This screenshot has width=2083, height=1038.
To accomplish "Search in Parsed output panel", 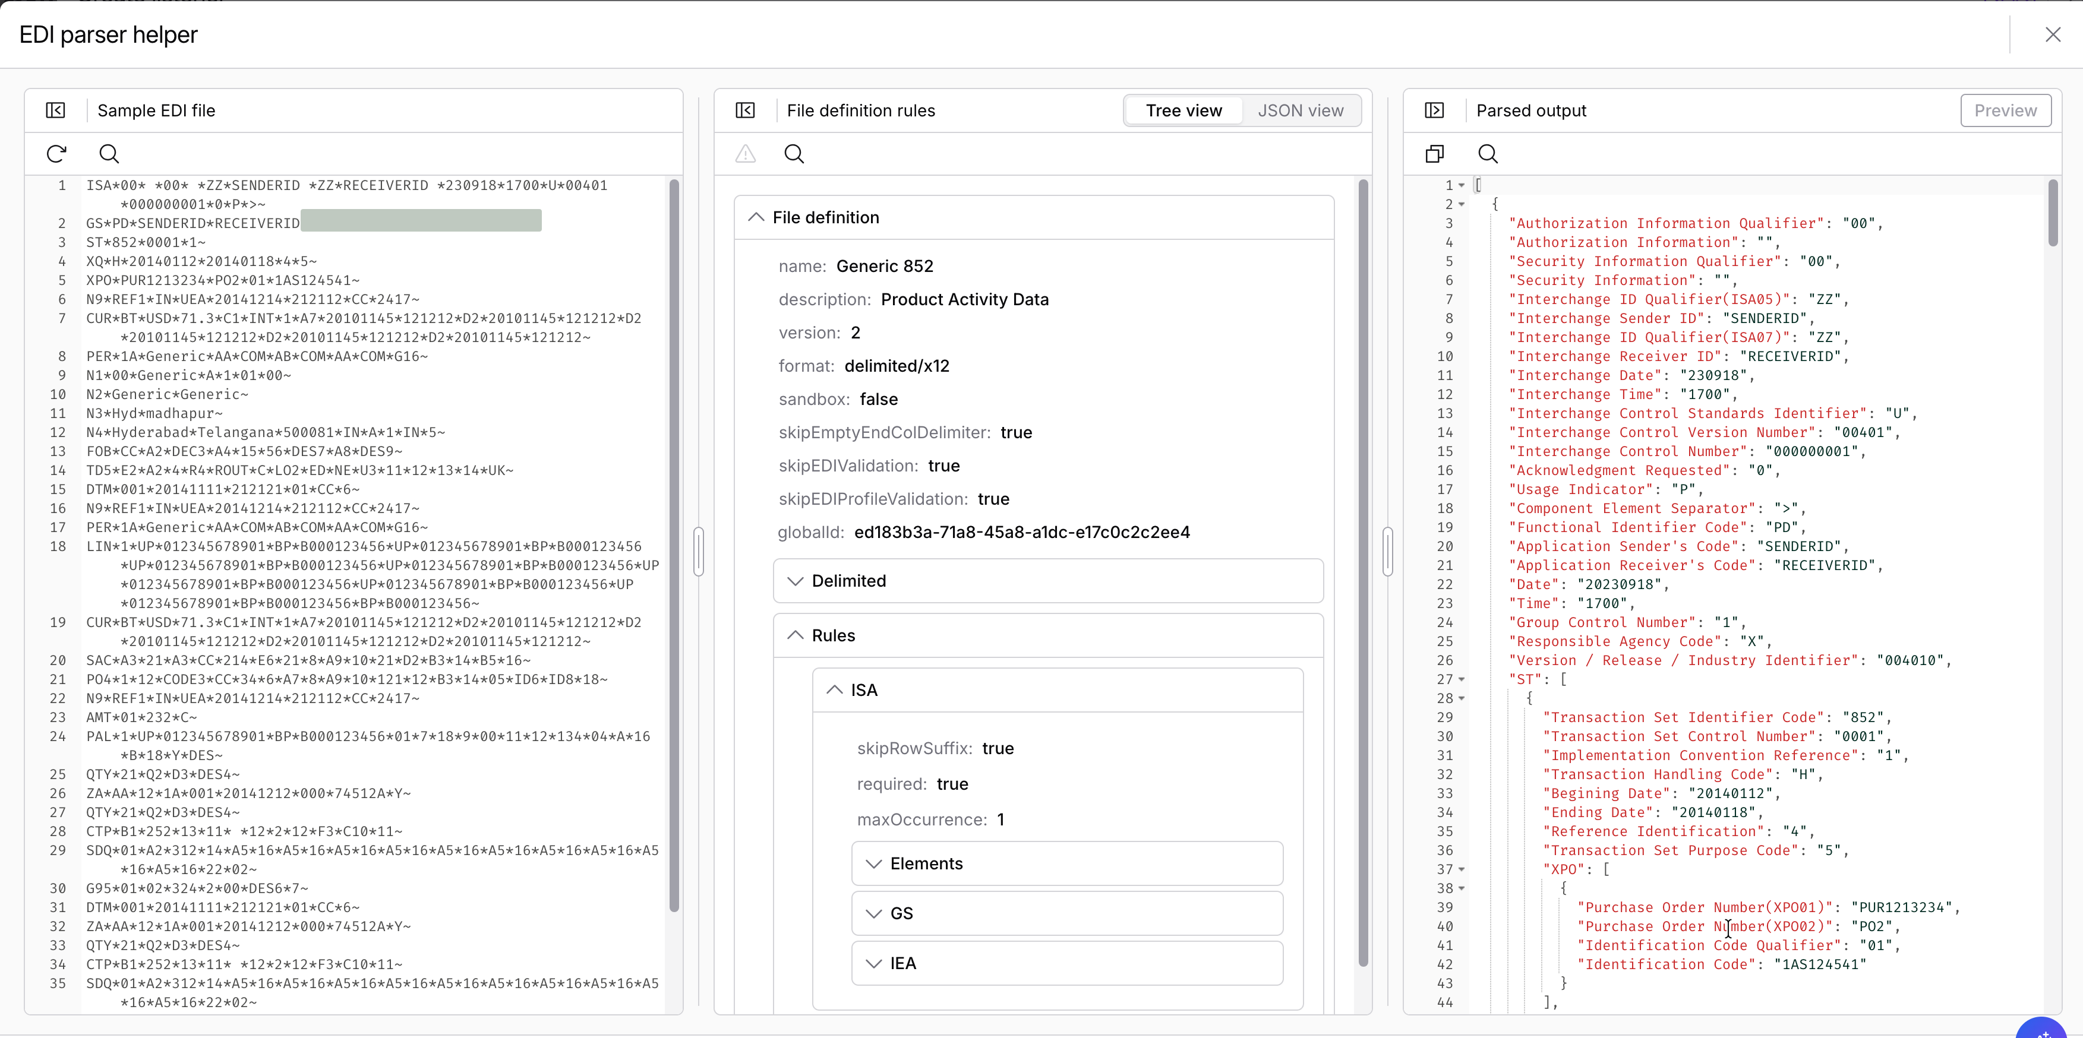I will (x=1488, y=154).
